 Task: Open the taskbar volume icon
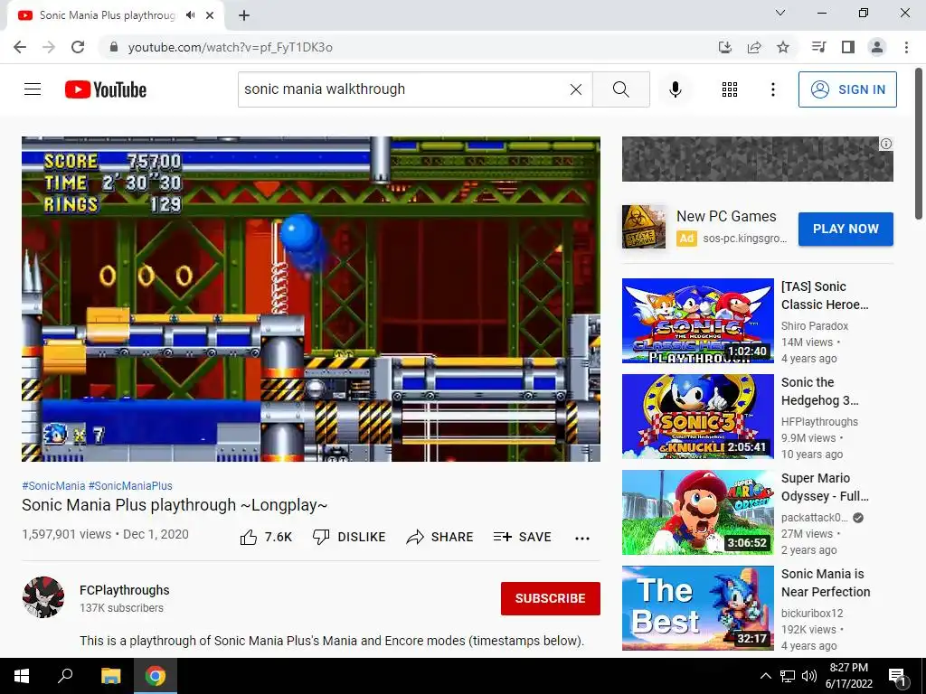(809, 676)
